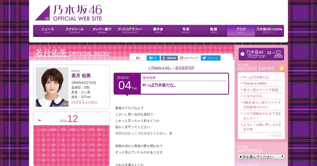Screen dimensions: 317x166
Task: Expand the 月を選んでください archives dropdown
Action: [261, 157]
